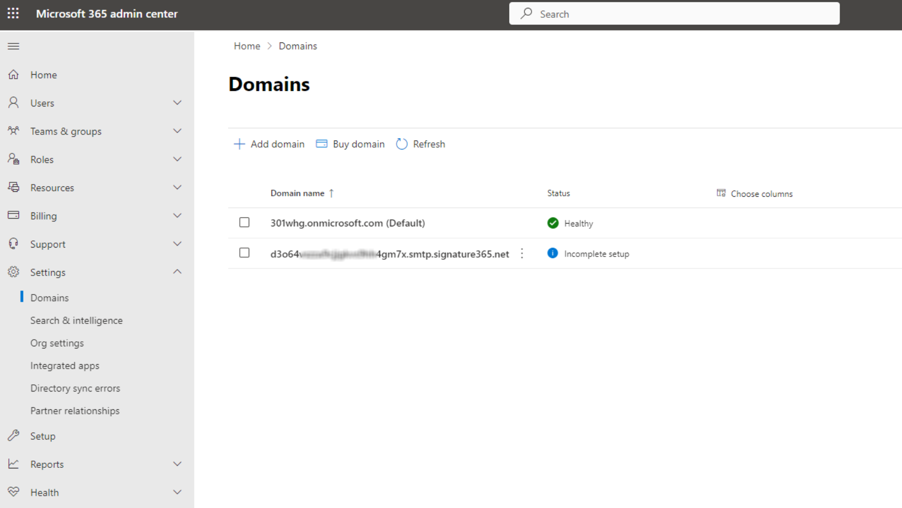Expand the Users section chevron

177,103
